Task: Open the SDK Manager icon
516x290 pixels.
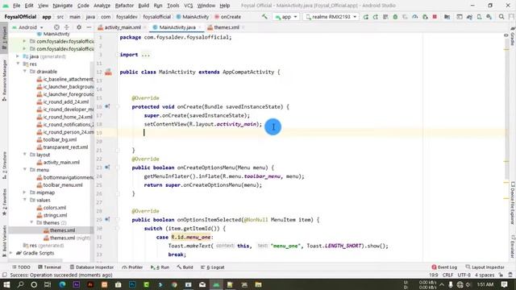Action: click(489, 17)
